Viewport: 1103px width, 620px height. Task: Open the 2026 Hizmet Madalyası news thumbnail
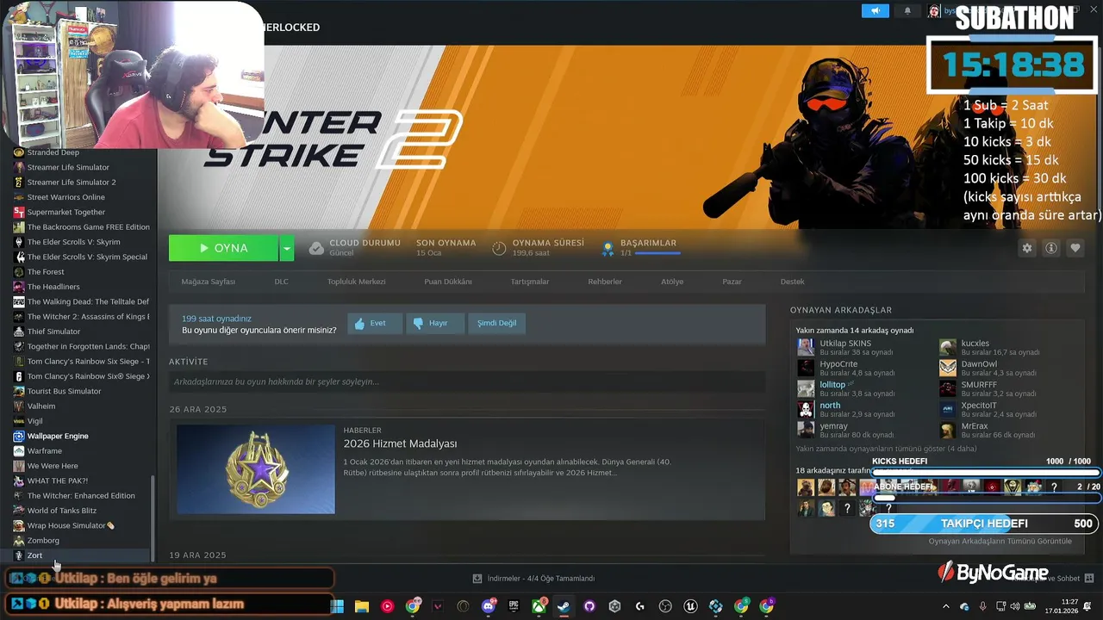pos(256,469)
